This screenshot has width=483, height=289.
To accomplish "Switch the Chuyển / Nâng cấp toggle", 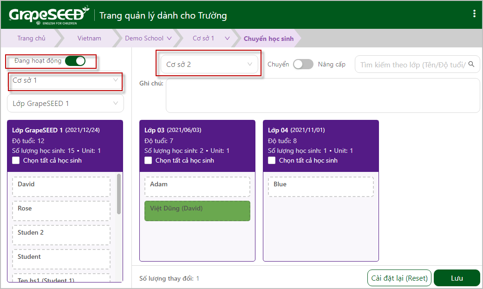I will [x=303, y=64].
